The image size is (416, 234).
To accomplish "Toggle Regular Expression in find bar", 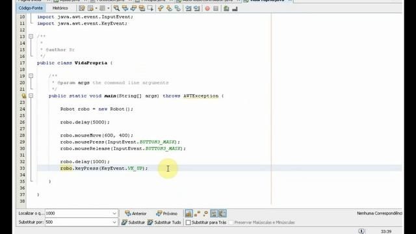I will (x=205, y=213).
